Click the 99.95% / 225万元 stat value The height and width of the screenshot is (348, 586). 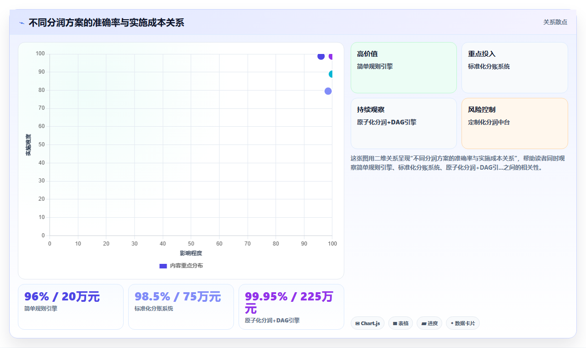click(x=288, y=302)
